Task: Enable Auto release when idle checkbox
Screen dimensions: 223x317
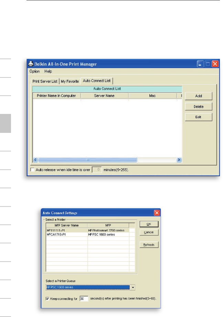Action: (32, 170)
